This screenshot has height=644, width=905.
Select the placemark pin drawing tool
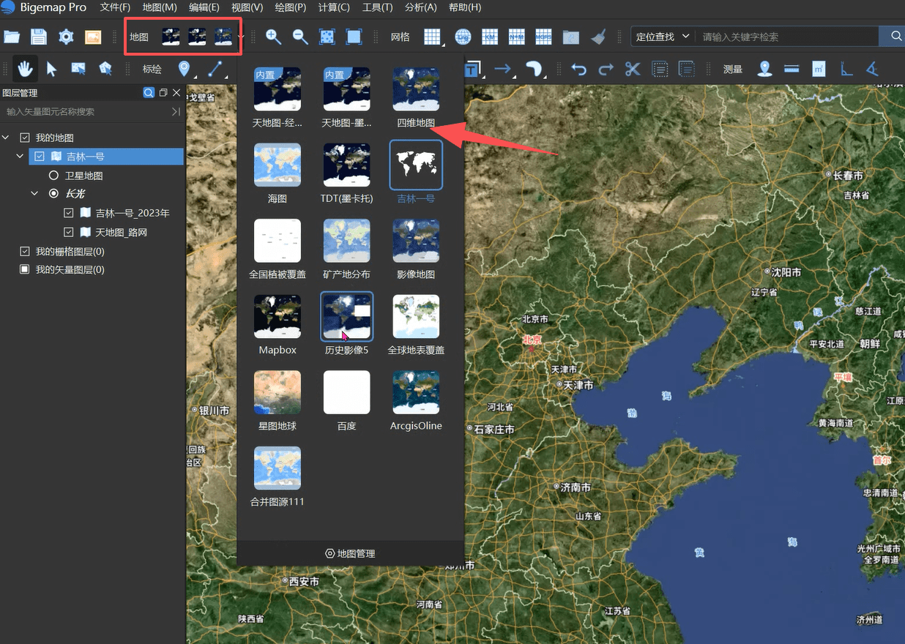pyautogui.click(x=184, y=69)
